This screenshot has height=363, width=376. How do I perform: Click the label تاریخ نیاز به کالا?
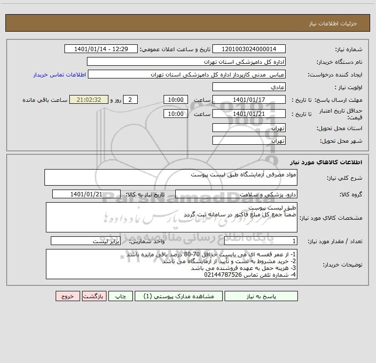(145, 194)
